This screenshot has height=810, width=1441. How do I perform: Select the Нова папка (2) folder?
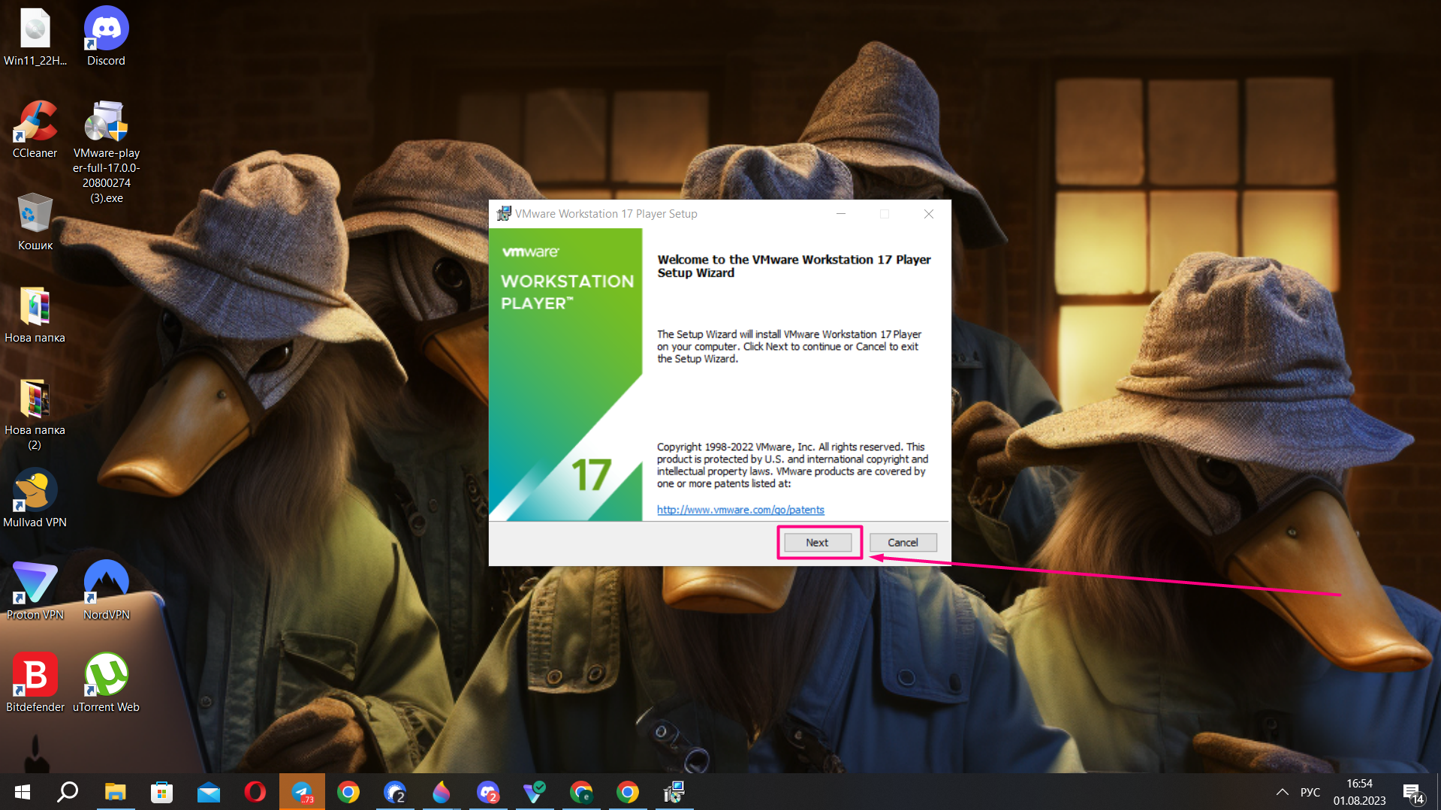35,414
